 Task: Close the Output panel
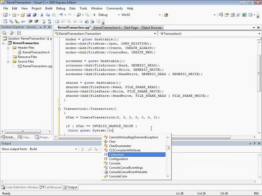coord(259,143)
